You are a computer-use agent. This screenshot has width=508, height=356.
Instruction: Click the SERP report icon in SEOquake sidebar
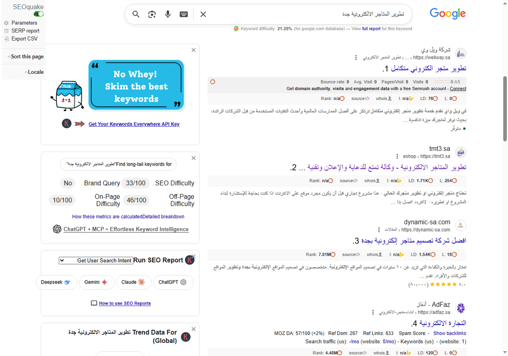click(7, 30)
